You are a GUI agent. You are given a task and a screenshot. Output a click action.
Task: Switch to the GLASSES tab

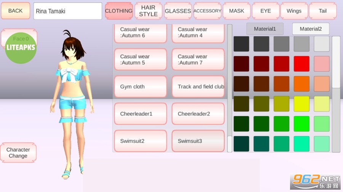[178, 11]
